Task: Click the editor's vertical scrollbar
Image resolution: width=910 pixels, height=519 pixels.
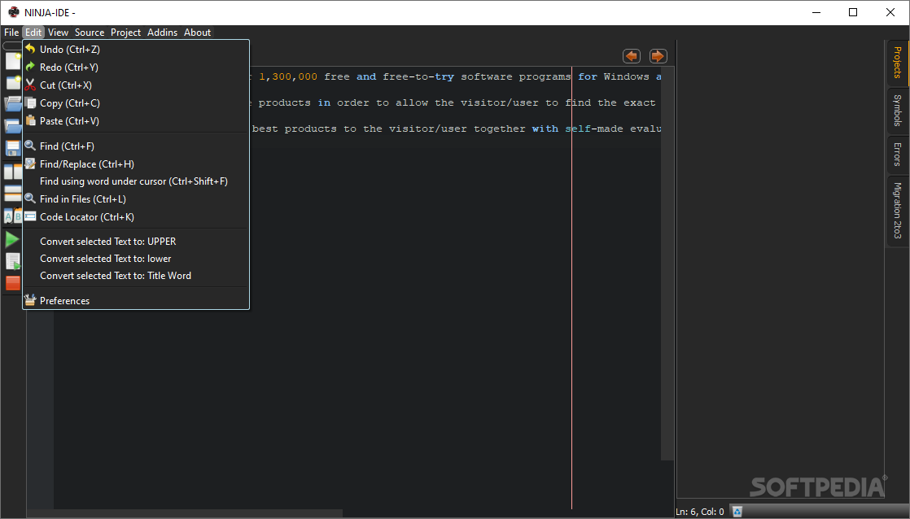Action: (667, 264)
